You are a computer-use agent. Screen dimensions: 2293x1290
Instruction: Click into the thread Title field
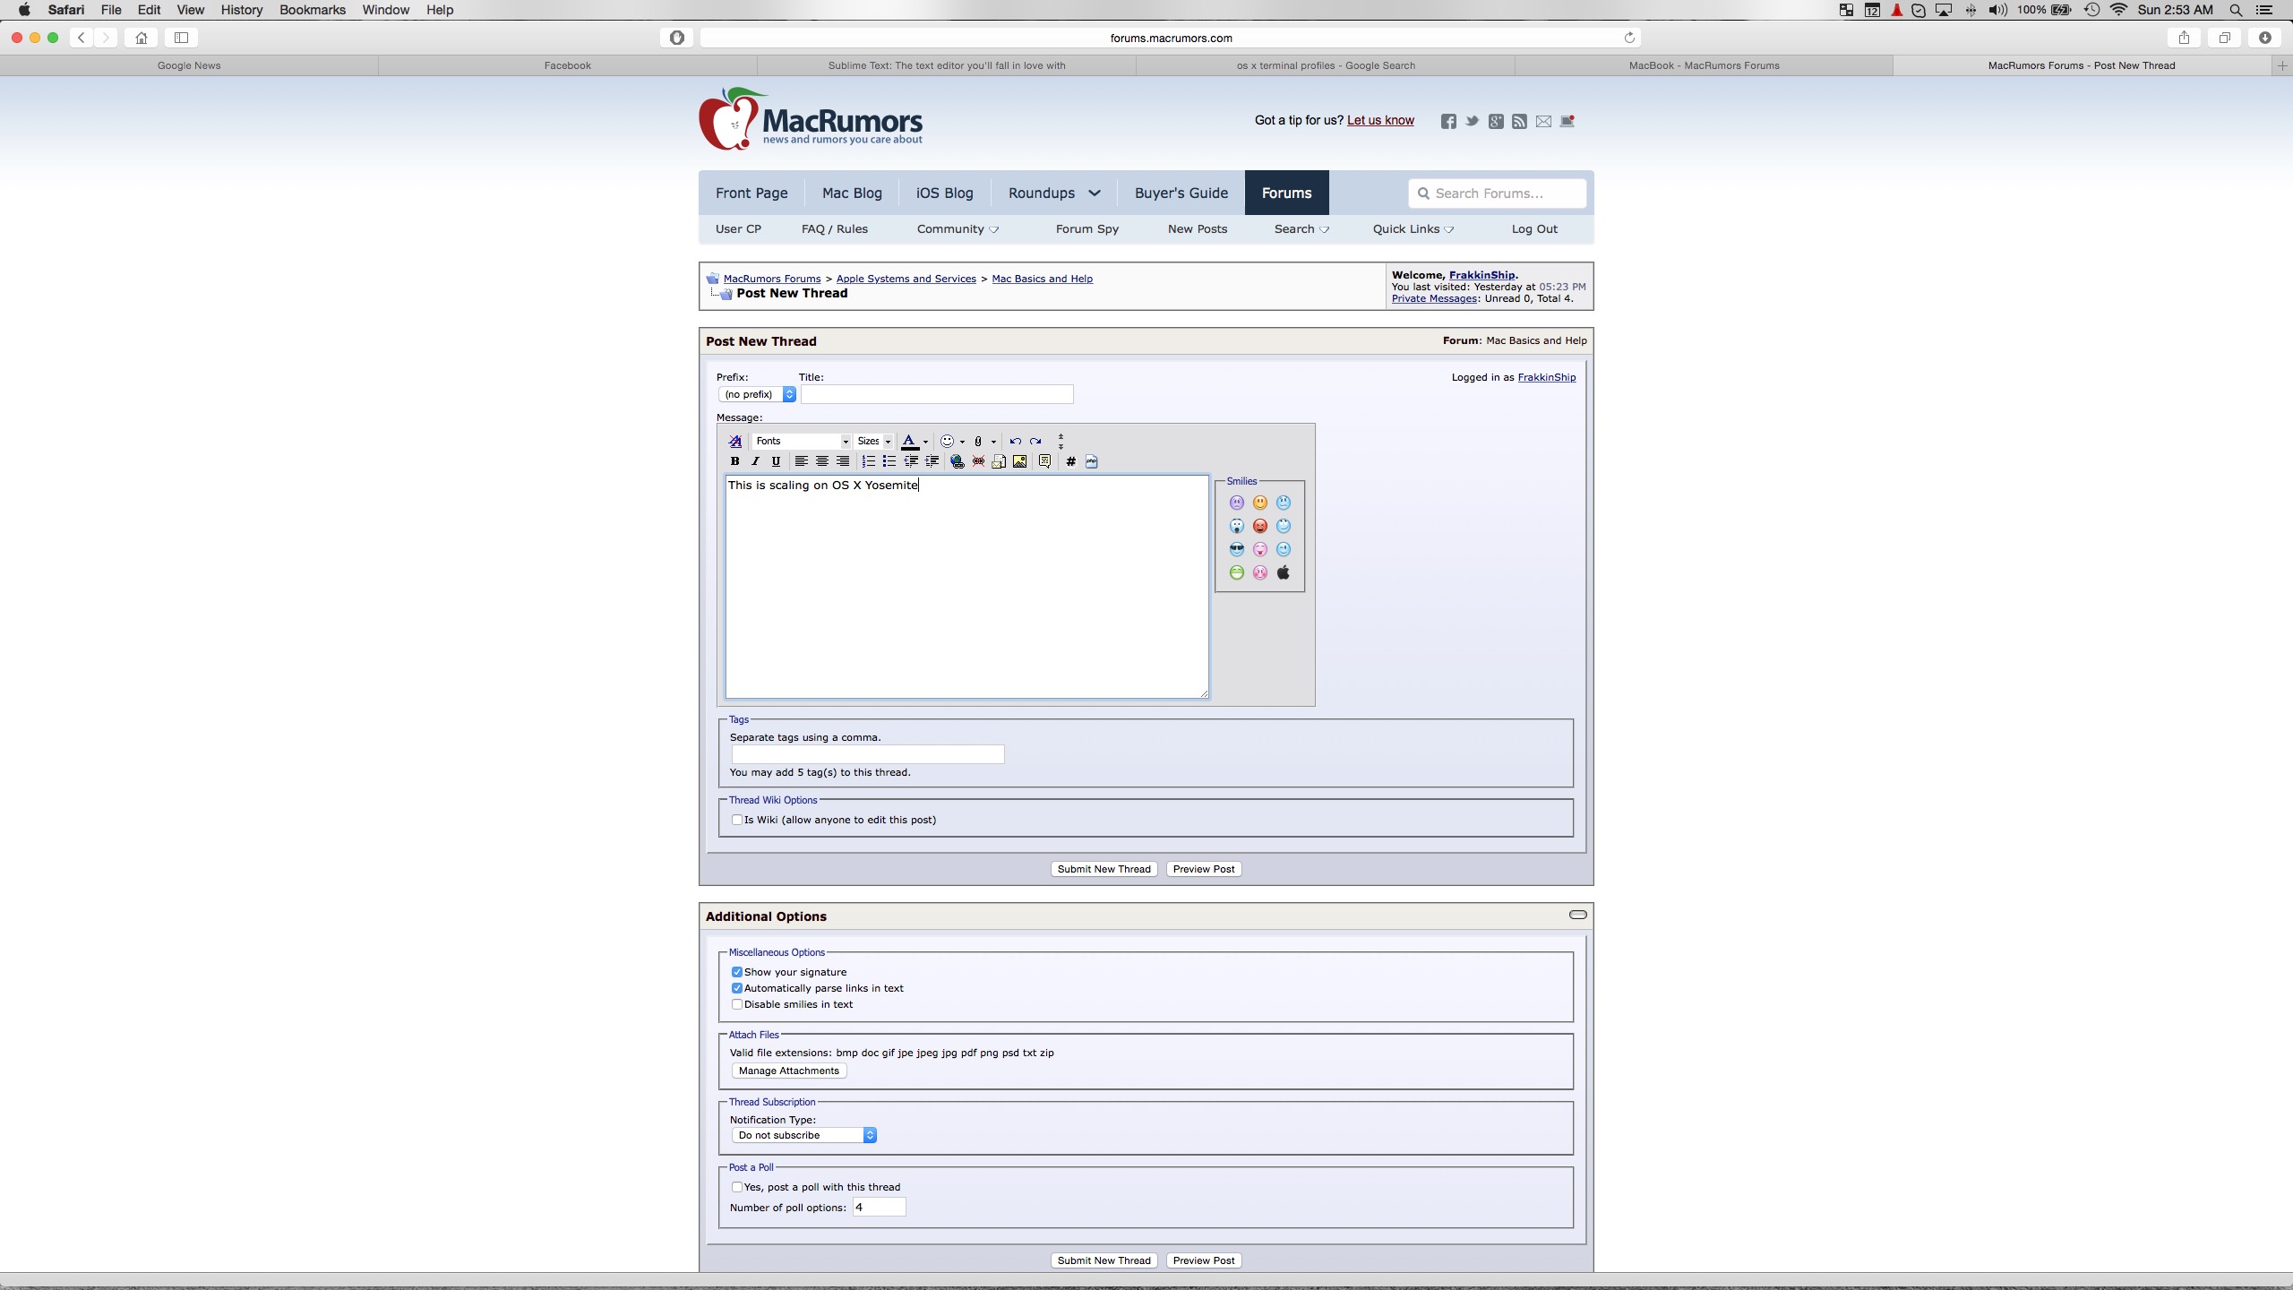tap(937, 394)
